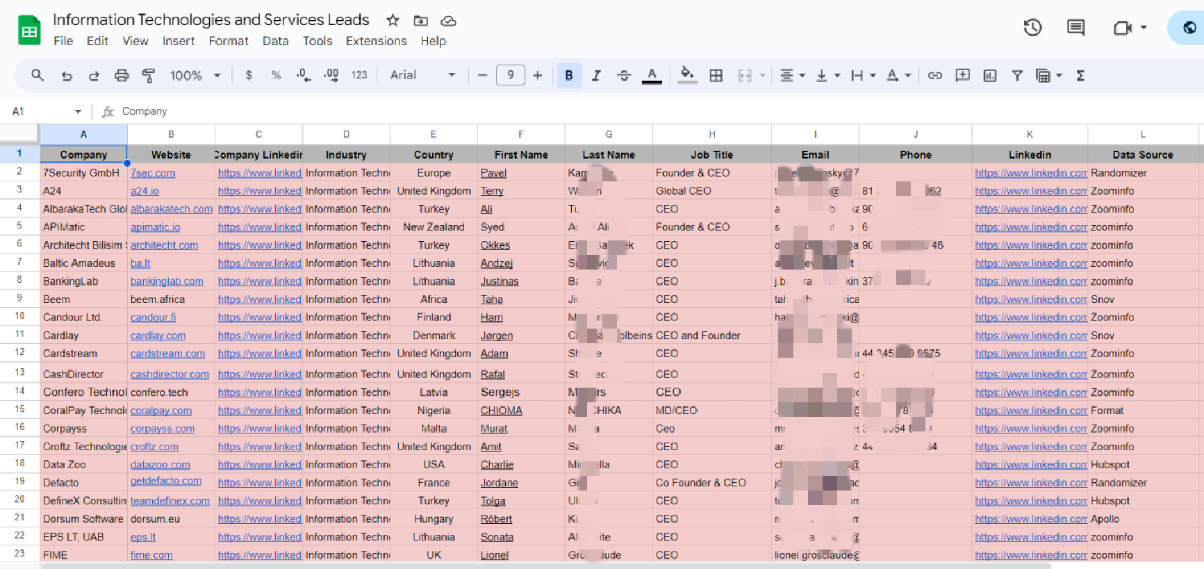Click the teamdefinex.com link
This screenshot has height=569, width=1204.
pos(170,501)
